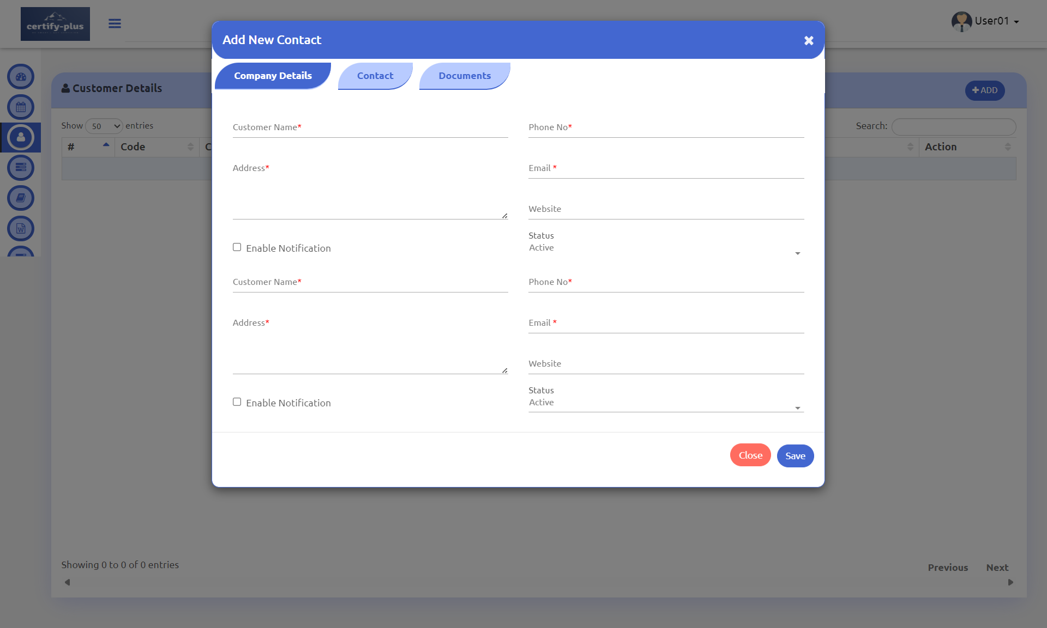This screenshot has width=1047, height=628.
Task: Open the dashboard from the sidebar
Action: [20, 76]
